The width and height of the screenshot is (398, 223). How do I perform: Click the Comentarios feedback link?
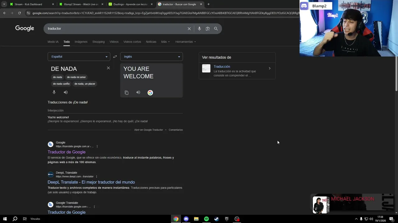point(176,130)
